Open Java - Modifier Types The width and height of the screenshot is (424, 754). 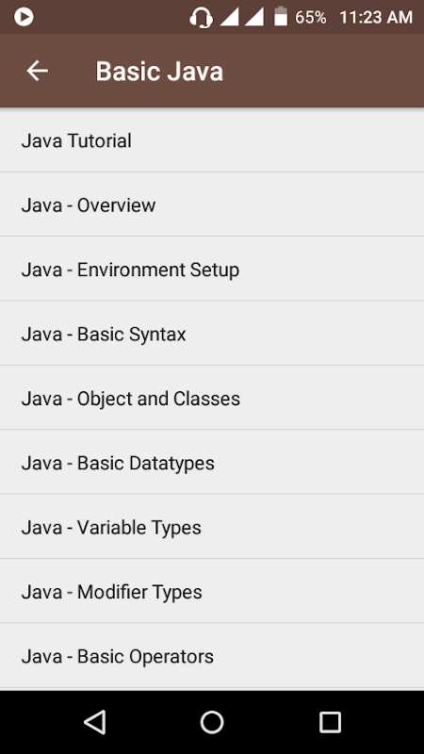point(212,591)
